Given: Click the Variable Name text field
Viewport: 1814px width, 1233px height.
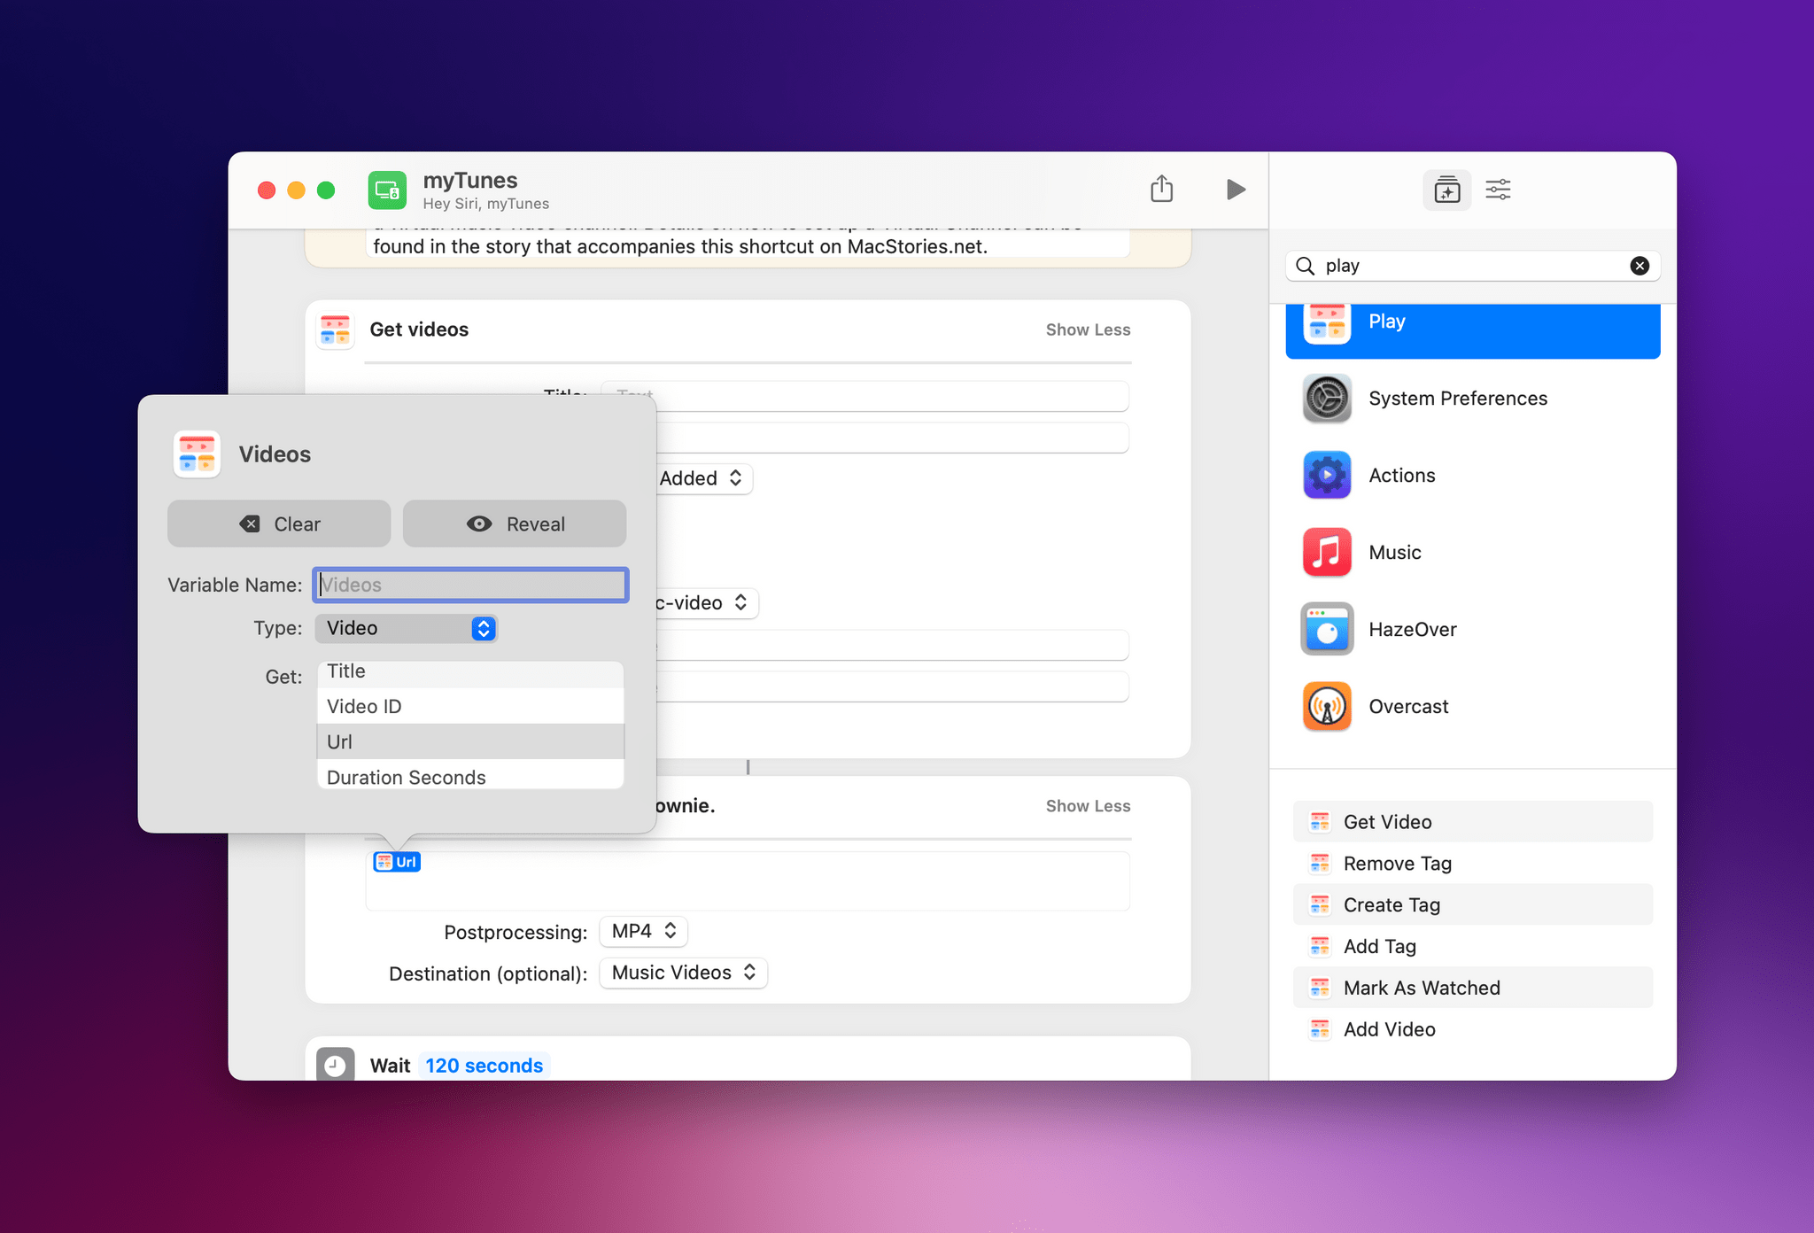Looking at the screenshot, I should [470, 585].
